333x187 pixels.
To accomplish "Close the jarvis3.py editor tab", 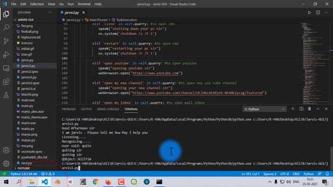I will (83, 12).
